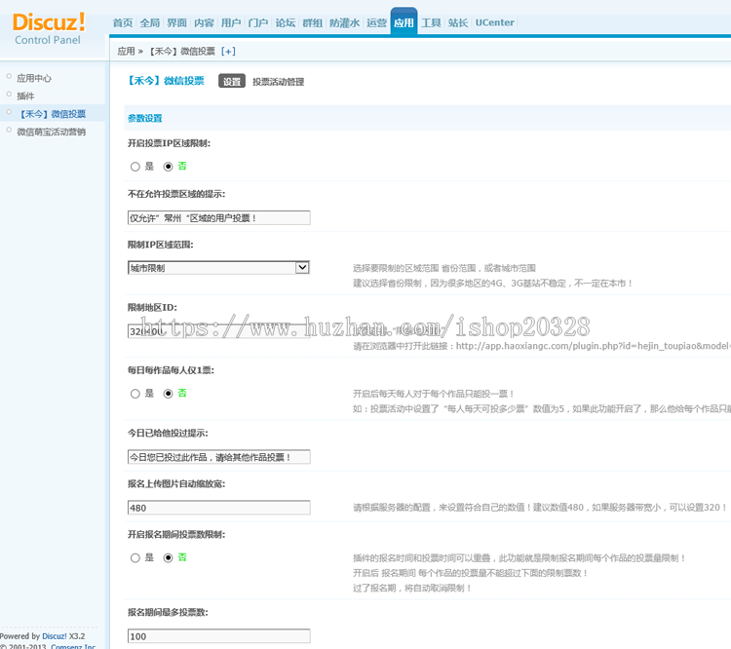Click the 限制地区ID input field
This screenshot has height=649, width=731.
219,331
